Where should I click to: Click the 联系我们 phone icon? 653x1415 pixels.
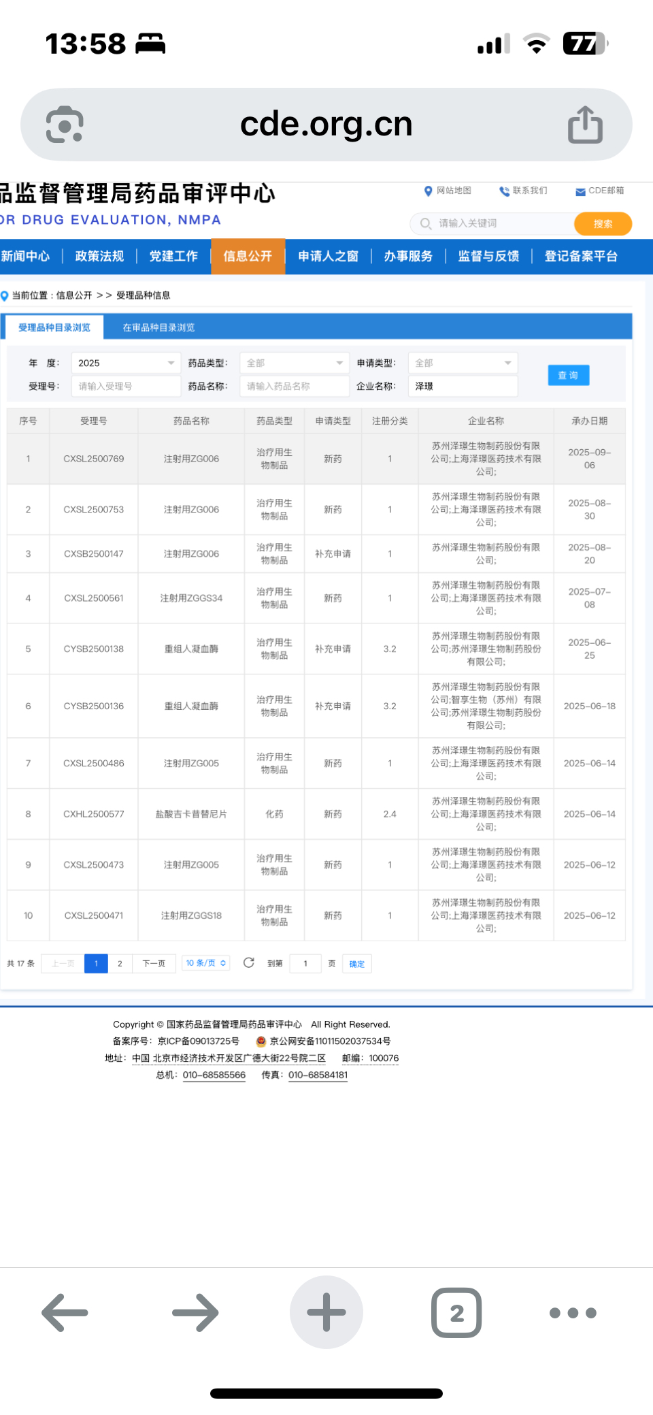[x=504, y=191]
